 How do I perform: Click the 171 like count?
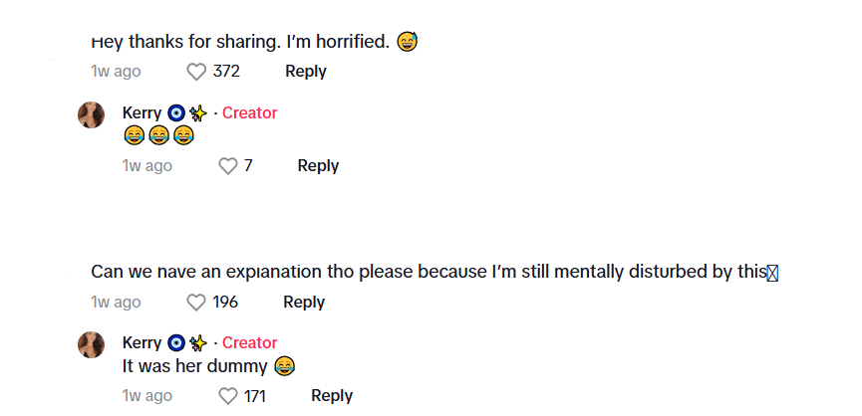coord(255,396)
